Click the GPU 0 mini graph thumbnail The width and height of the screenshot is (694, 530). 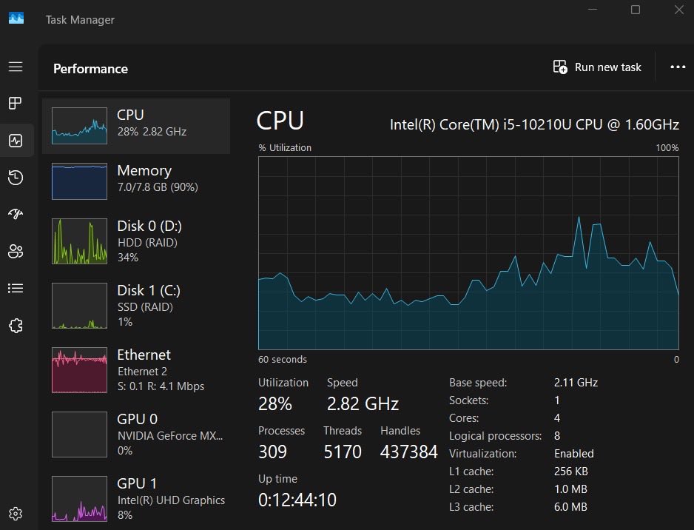point(79,435)
